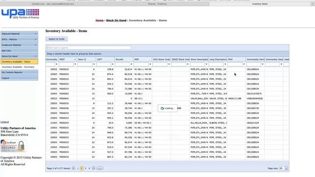Viewport: 315px width, 177px height.
Task: Go to page 3 of results
Action: (85, 168)
